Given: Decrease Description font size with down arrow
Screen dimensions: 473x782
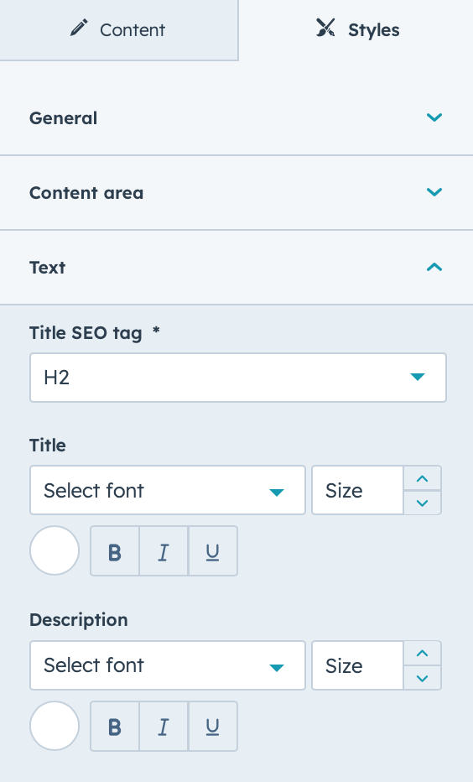Looking at the screenshot, I should click(x=422, y=678).
